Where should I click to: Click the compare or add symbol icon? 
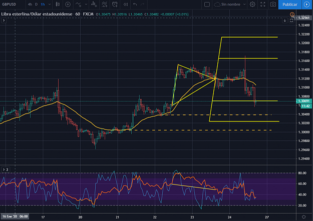[68, 4]
